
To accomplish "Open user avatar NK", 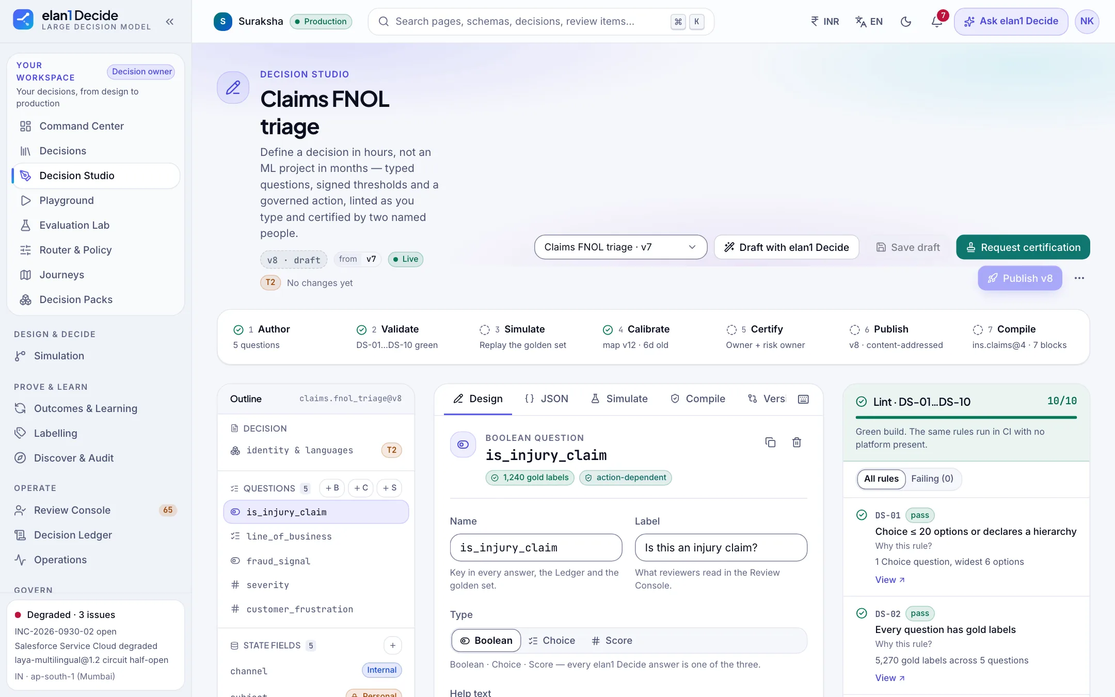I will click(x=1087, y=21).
